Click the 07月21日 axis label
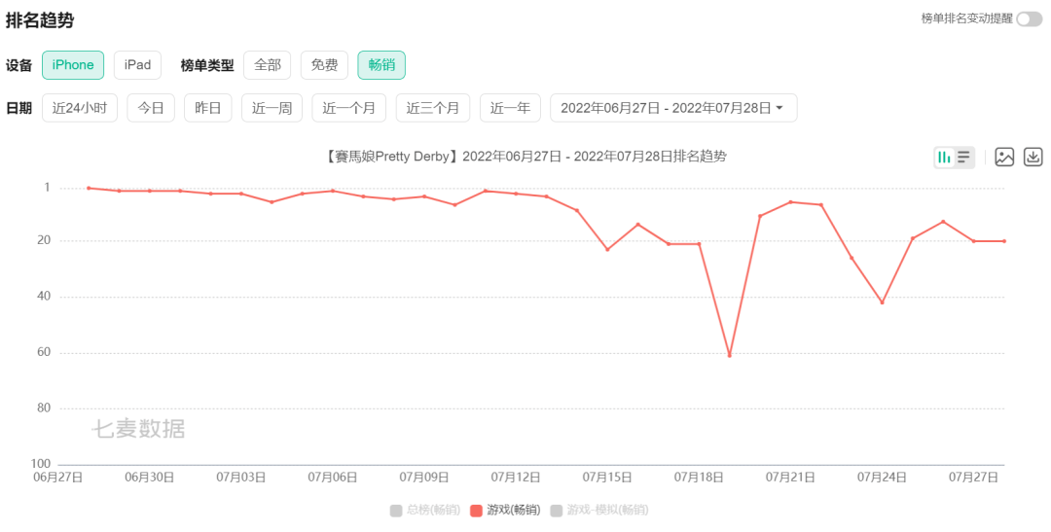1051x532 pixels. [790, 478]
